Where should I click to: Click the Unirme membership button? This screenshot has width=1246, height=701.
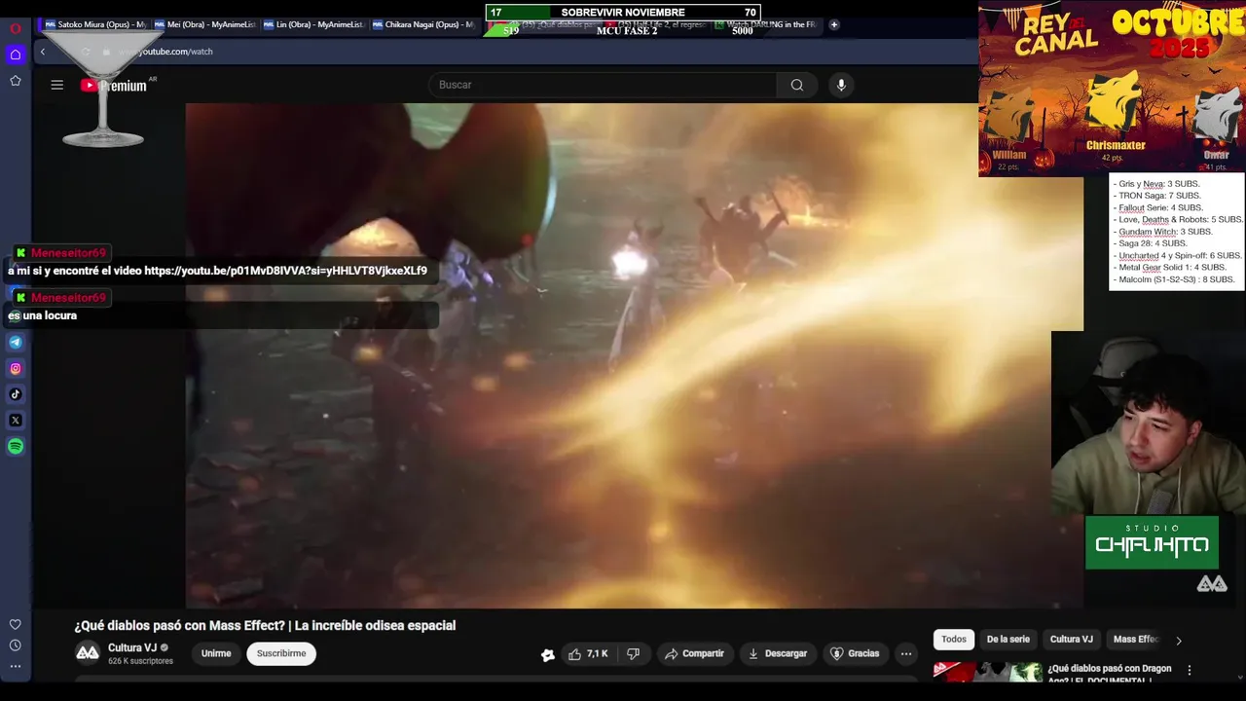point(216,654)
